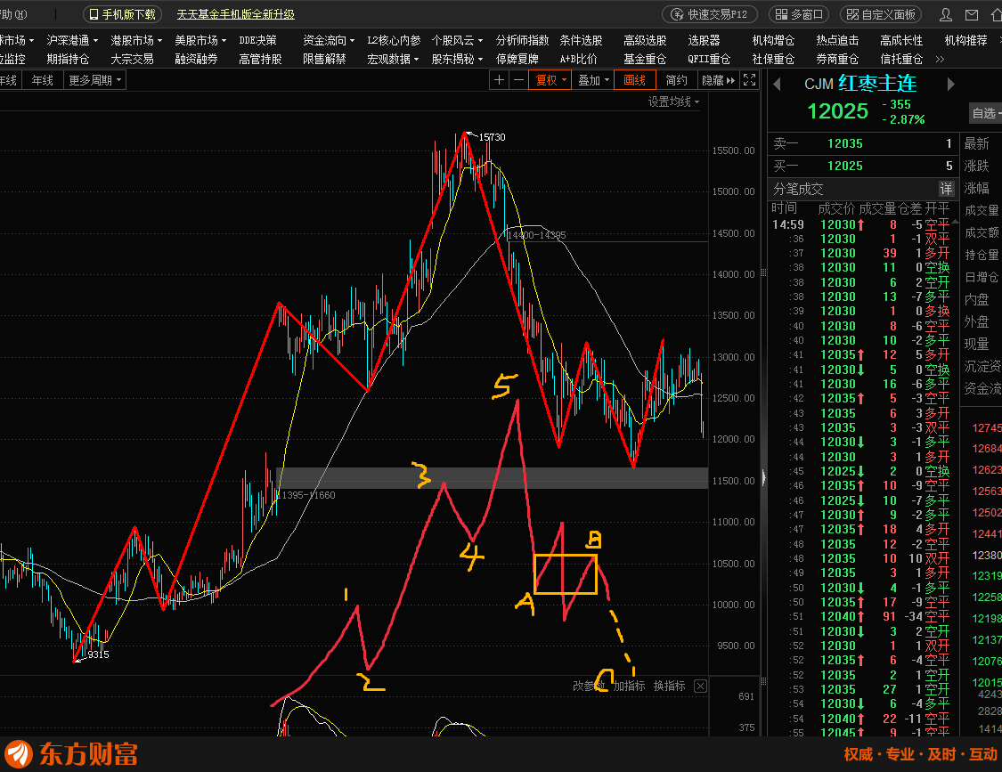Viewport: 1002px width, 772px height.
Task: Zoom out chart with minus icon
Action: [x=518, y=80]
